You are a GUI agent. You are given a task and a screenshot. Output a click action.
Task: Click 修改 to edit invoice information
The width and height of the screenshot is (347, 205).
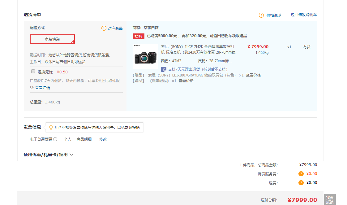[x=103, y=139]
